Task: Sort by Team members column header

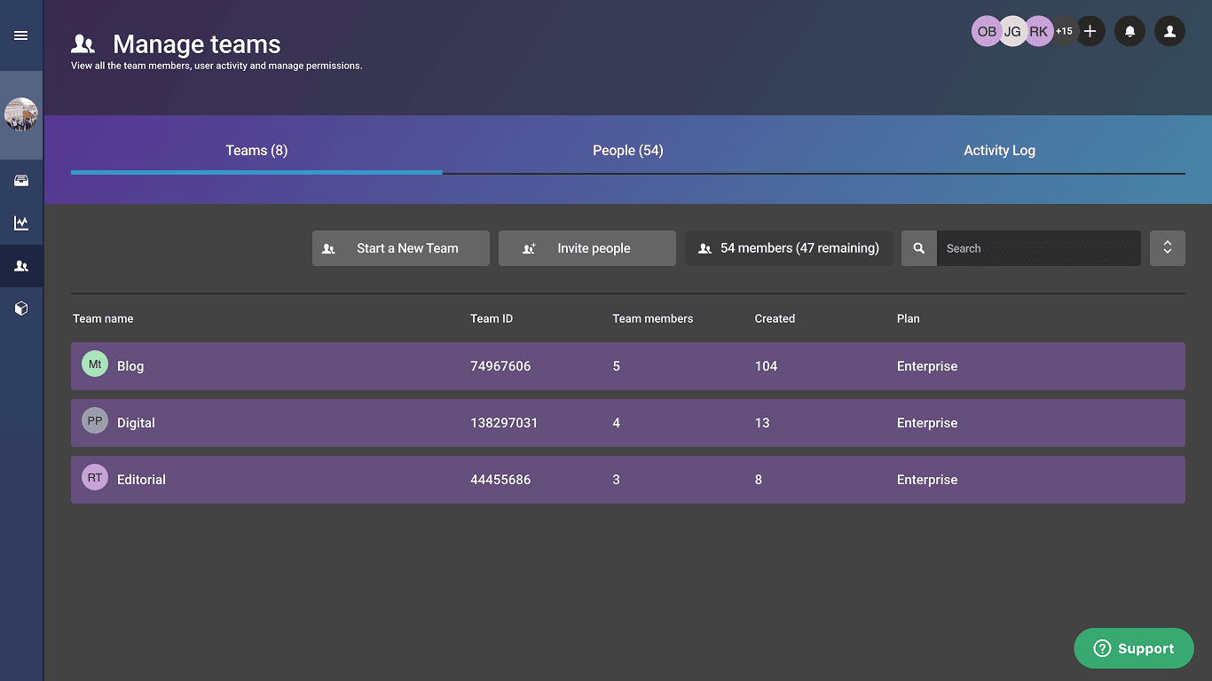Action: [x=653, y=318]
